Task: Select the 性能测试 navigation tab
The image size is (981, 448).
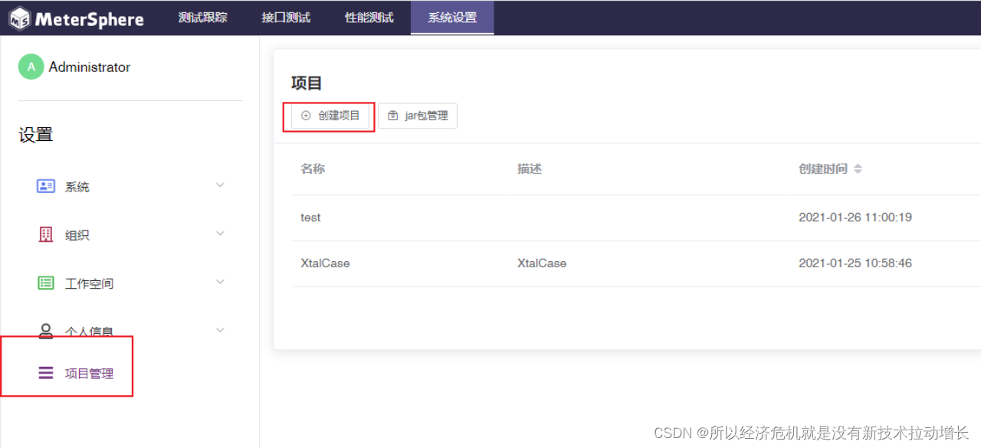Action: [369, 18]
